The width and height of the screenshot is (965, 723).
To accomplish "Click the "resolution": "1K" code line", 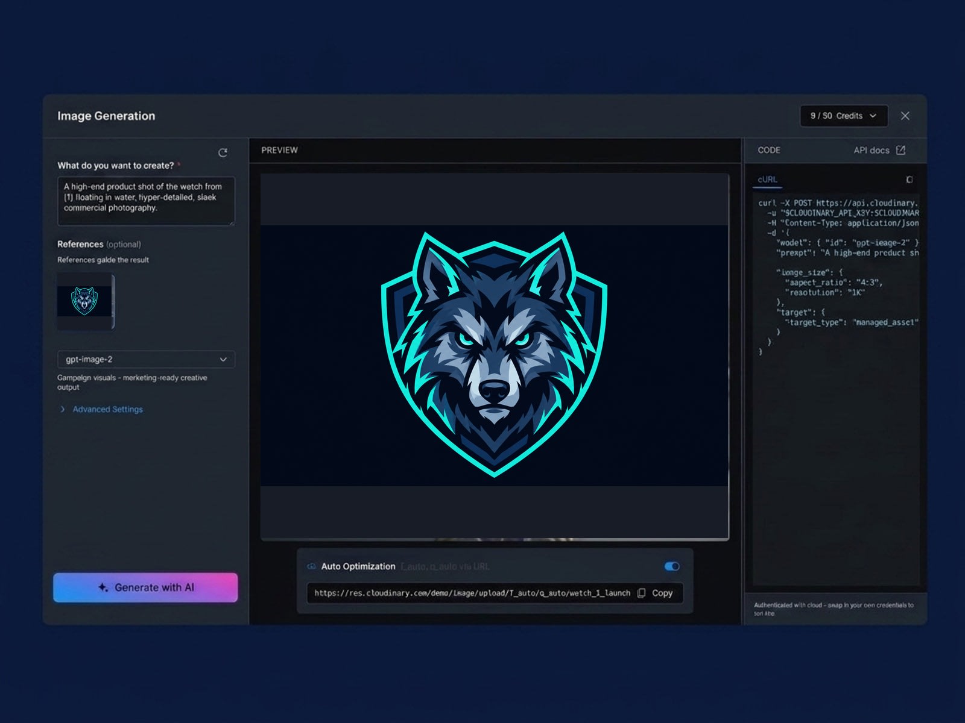I will [824, 293].
